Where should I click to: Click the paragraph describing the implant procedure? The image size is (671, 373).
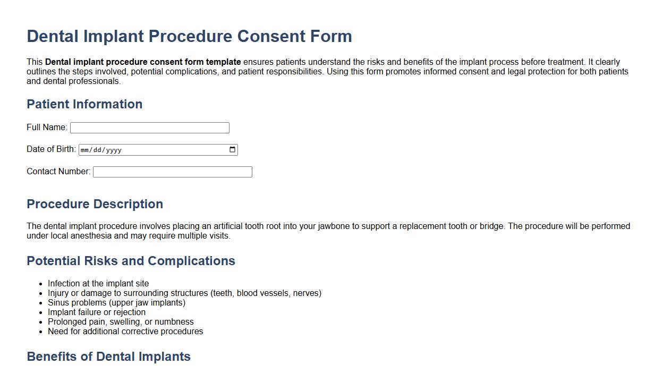(x=328, y=230)
